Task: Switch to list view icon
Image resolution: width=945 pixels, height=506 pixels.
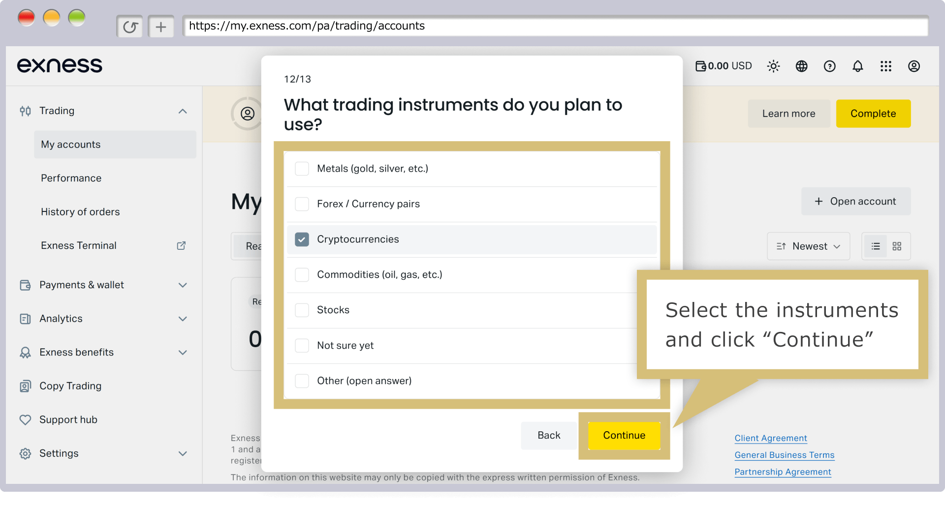Action: [876, 246]
